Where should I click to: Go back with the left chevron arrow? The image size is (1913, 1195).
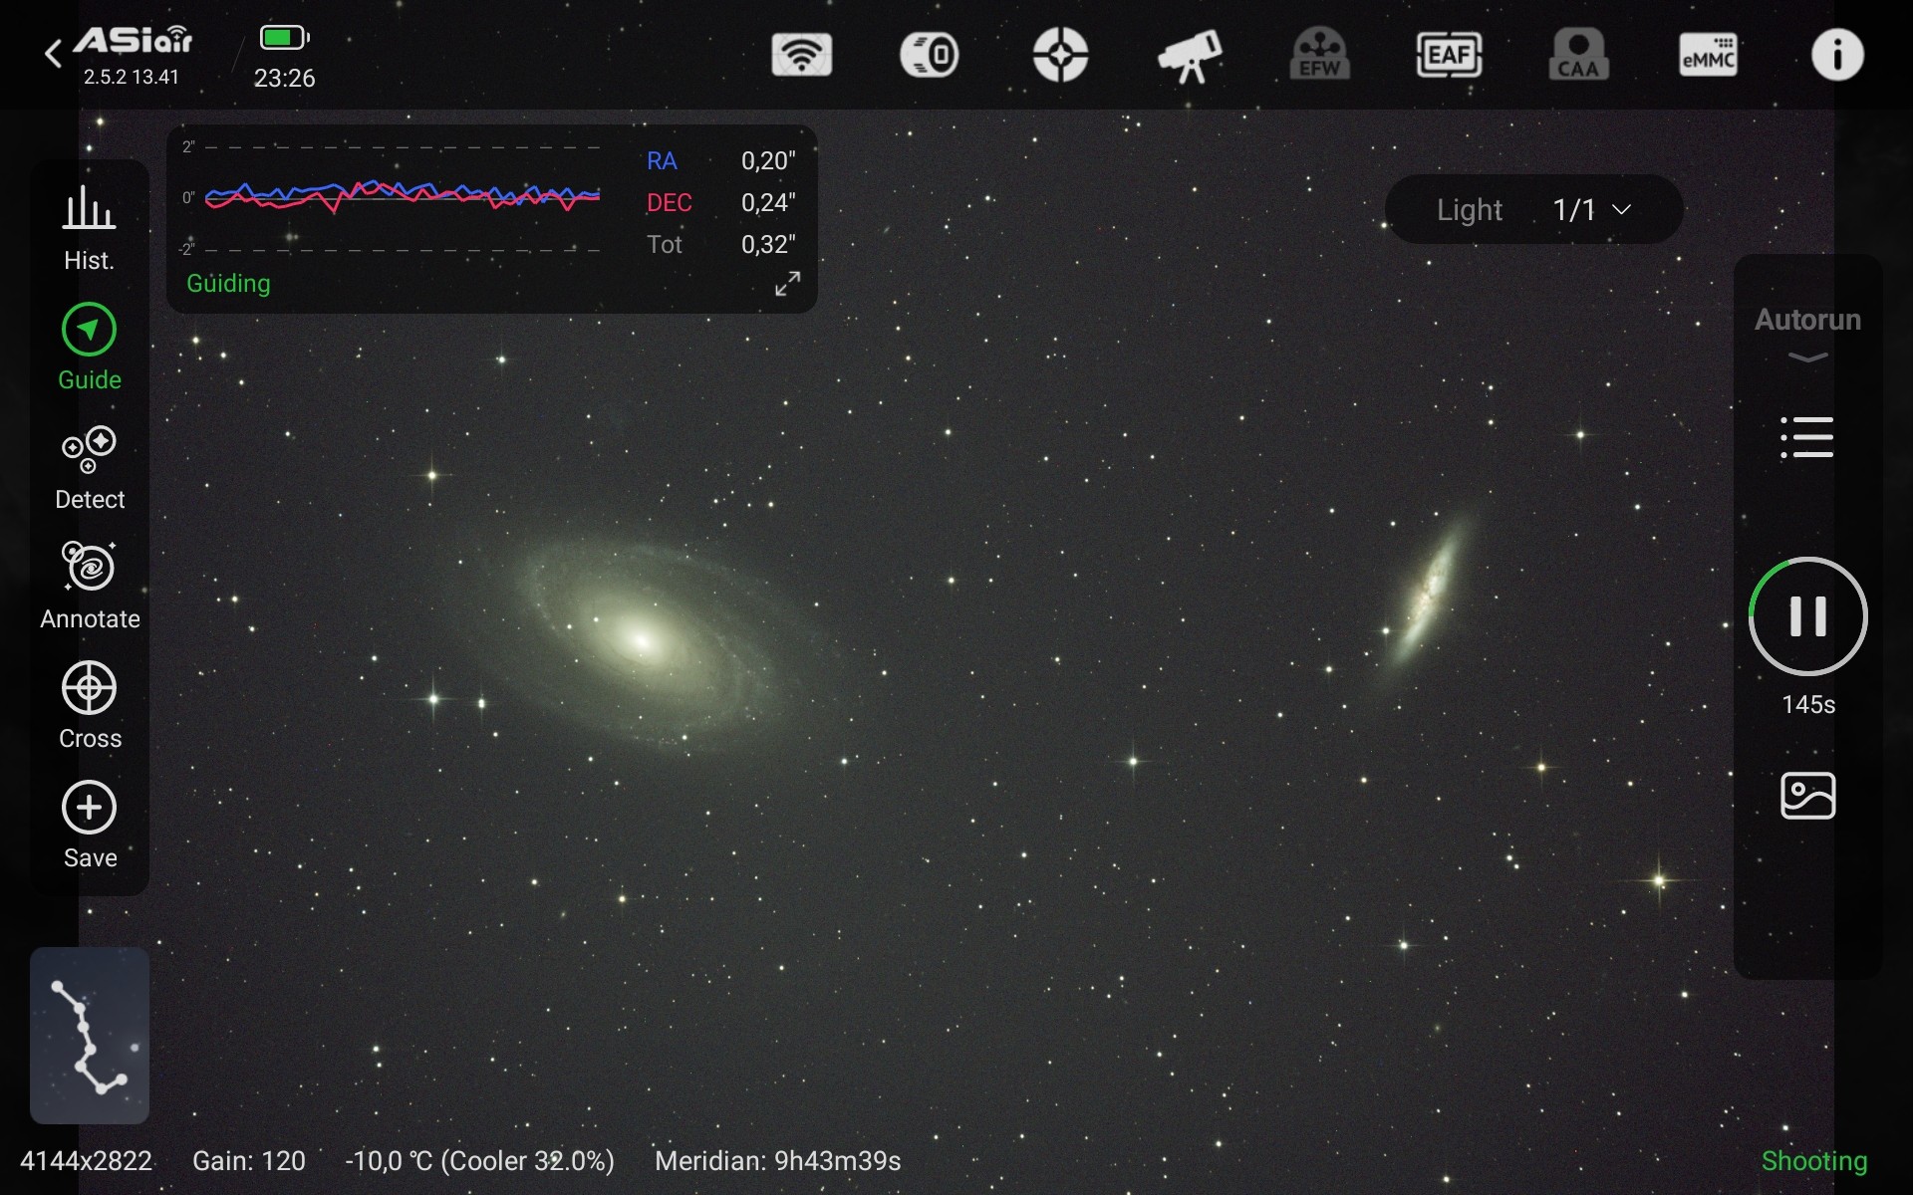(53, 54)
